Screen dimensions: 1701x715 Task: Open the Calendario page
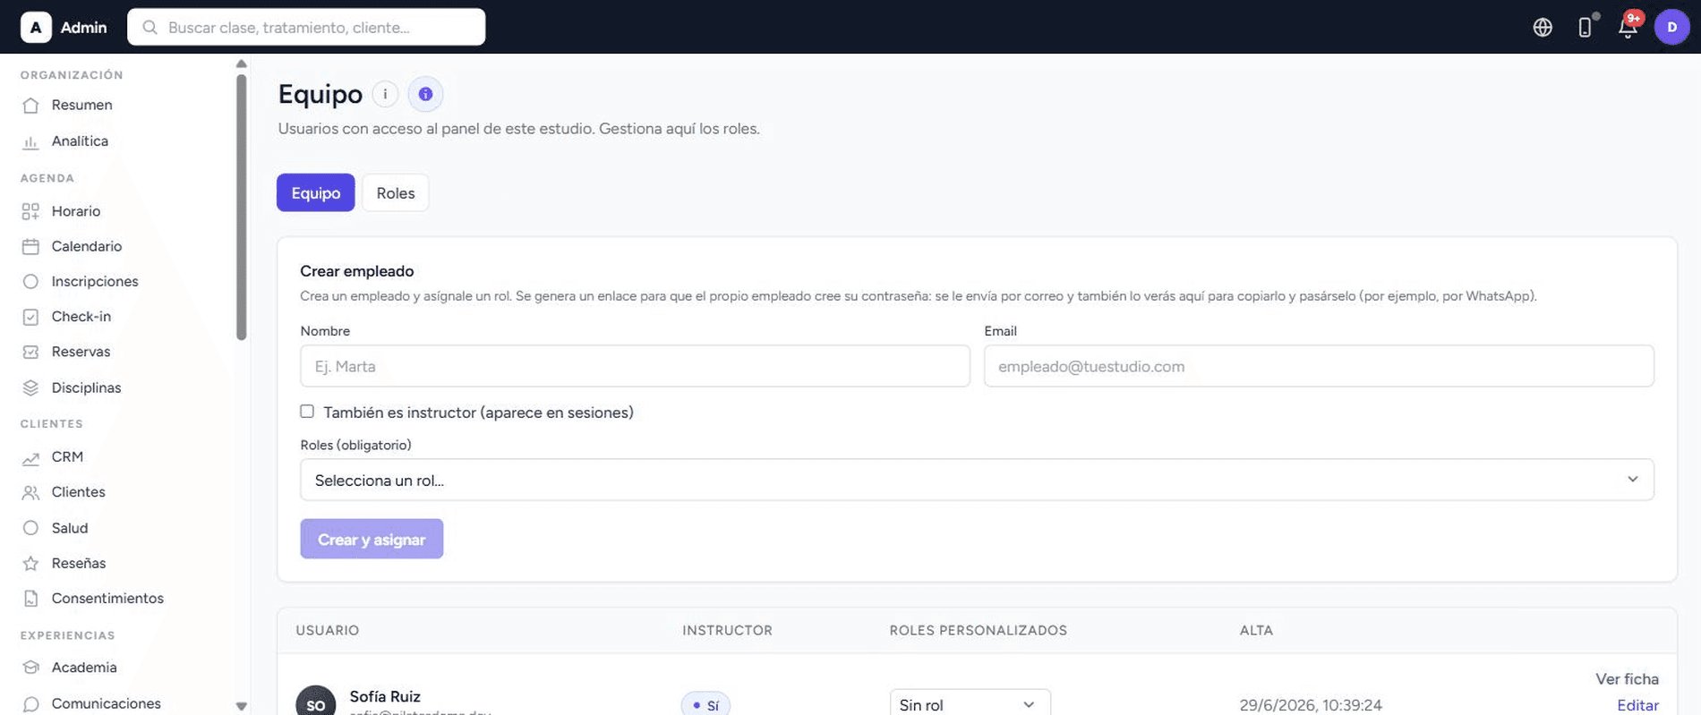tap(87, 246)
